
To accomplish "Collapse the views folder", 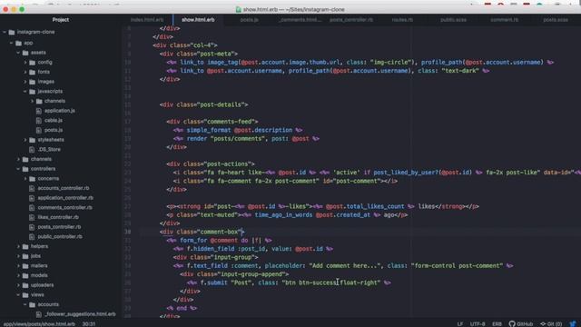I will point(18,294).
